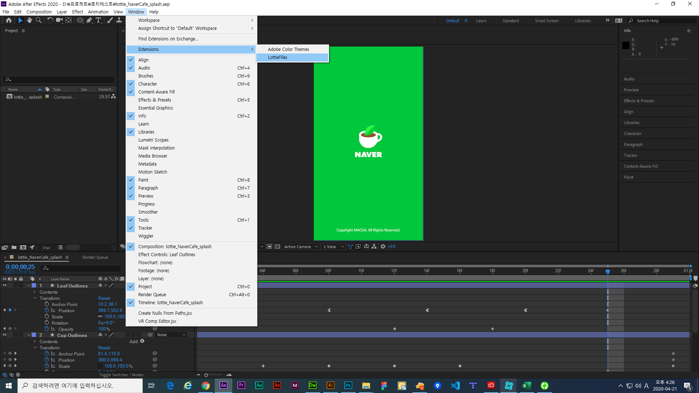Image resolution: width=699 pixels, height=393 pixels.
Task: Click the trash delete icon in Project panel
Action: click(60, 247)
